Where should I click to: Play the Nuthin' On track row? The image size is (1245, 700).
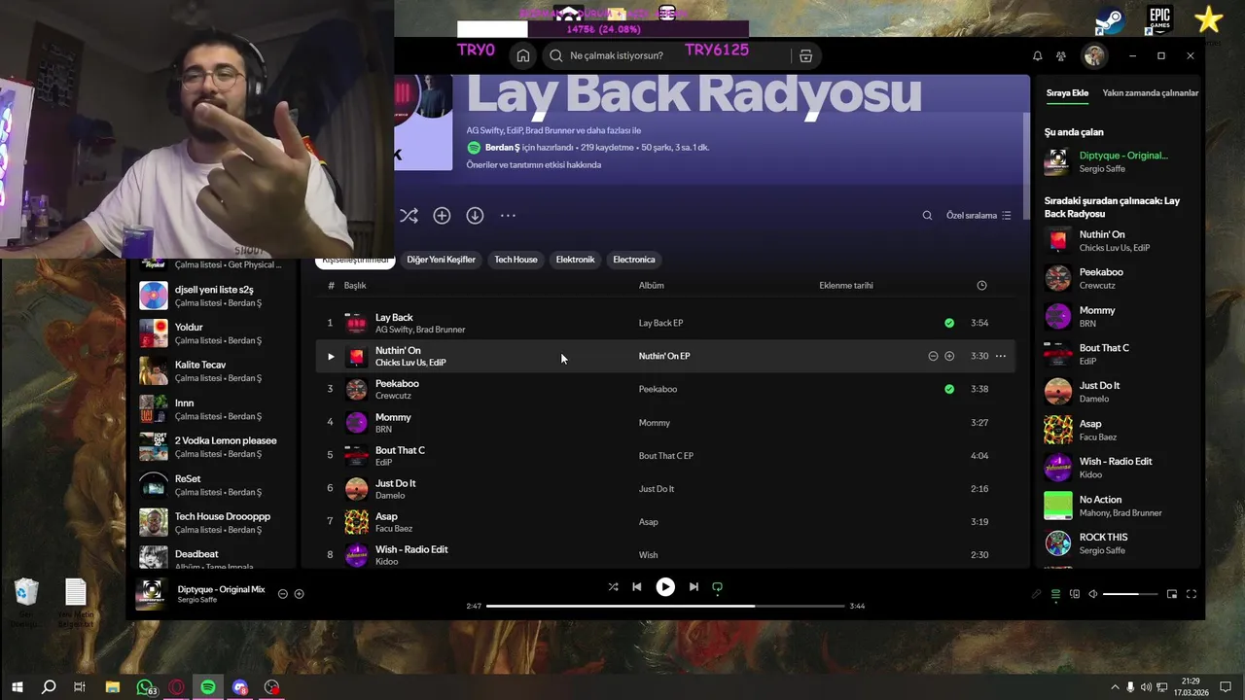[x=331, y=357]
